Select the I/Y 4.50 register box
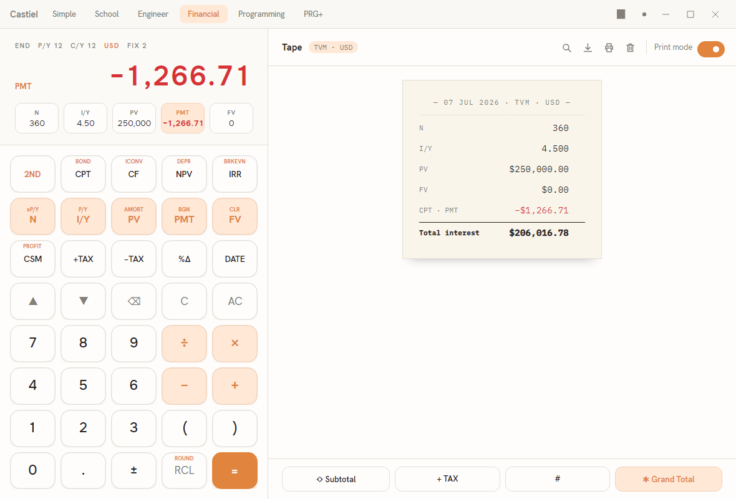Viewport: 736px width, 499px height. 85,119
